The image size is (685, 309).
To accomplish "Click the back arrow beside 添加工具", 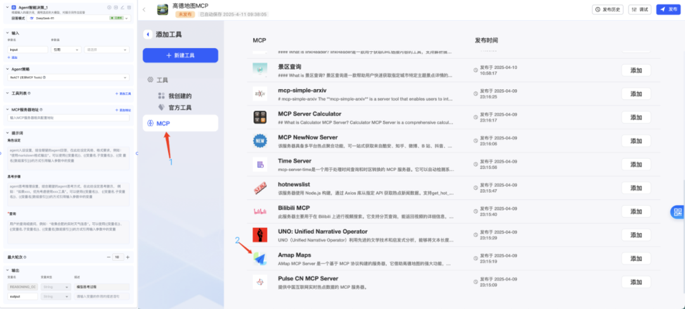I will 148,34.
